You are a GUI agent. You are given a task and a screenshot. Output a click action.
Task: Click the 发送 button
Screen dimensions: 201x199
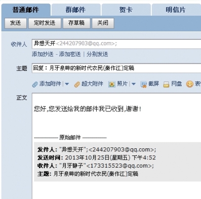click(16, 23)
